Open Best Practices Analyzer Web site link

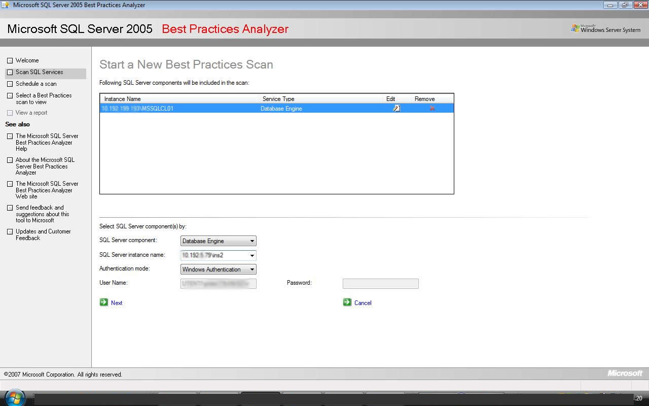click(x=47, y=190)
